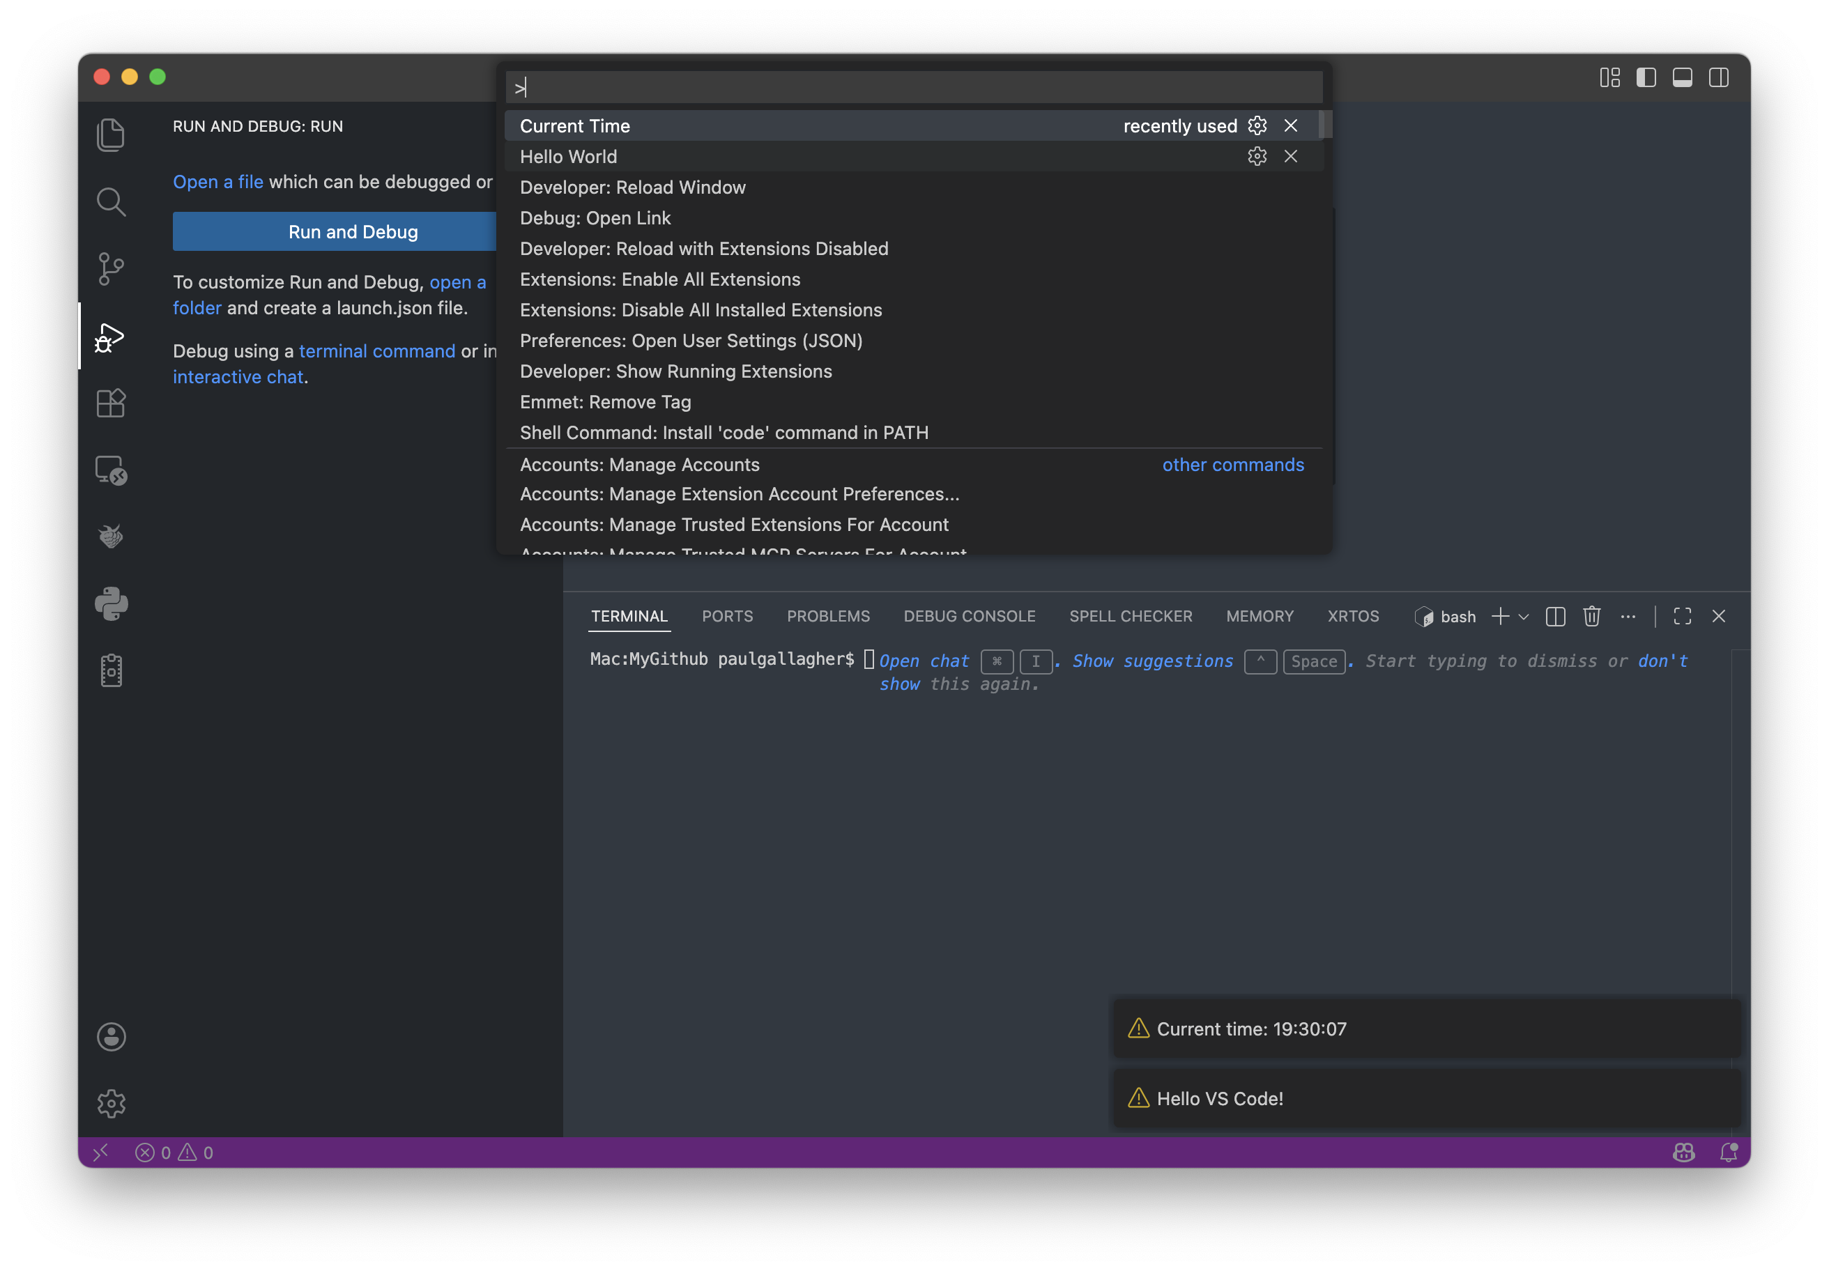
Task: Maximize the panel size
Action: [1682, 617]
